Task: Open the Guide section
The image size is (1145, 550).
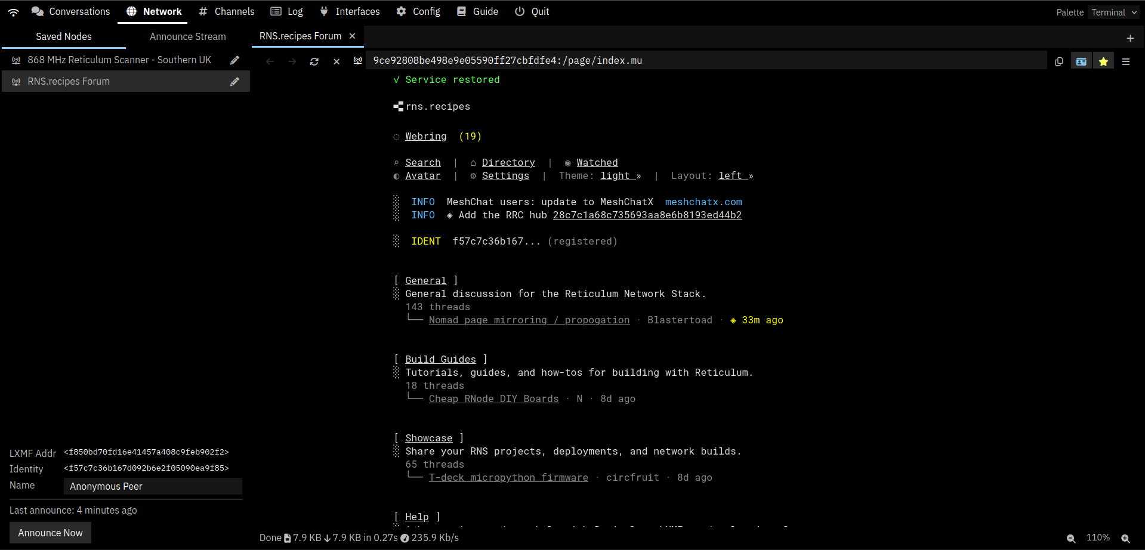Action: click(477, 12)
